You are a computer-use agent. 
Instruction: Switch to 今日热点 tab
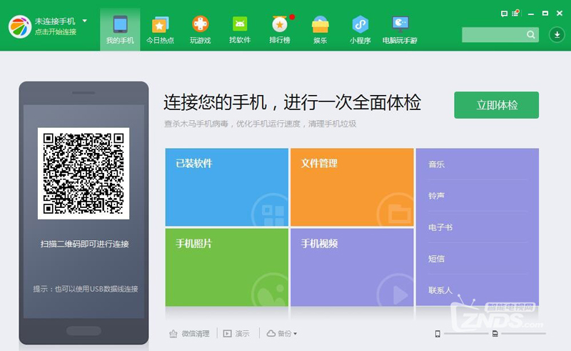click(160, 29)
